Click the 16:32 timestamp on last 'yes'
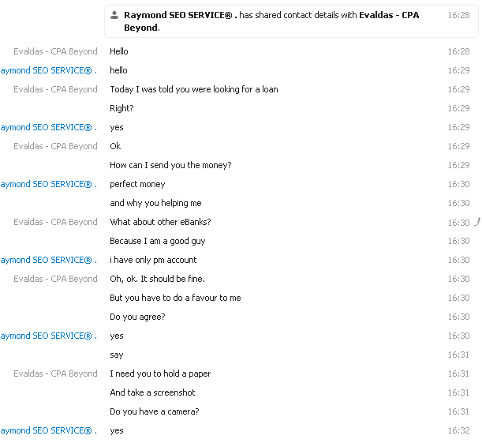This screenshot has width=482, height=443. click(x=458, y=430)
